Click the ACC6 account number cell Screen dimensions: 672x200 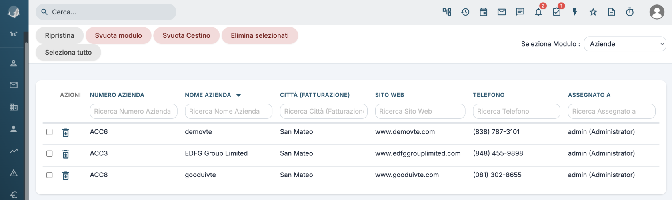point(99,132)
